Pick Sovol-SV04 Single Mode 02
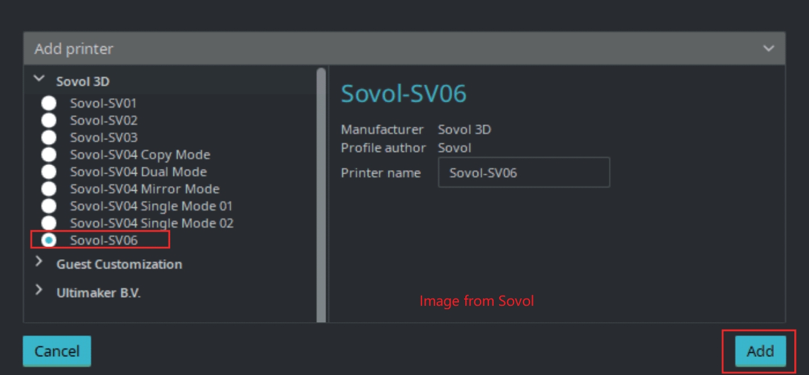Image resolution: width=809 pixels, height=375 pixels. point(49,223)
